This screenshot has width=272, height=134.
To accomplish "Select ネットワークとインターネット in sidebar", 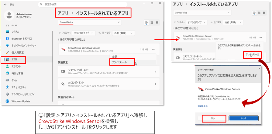I will [24, 45].
